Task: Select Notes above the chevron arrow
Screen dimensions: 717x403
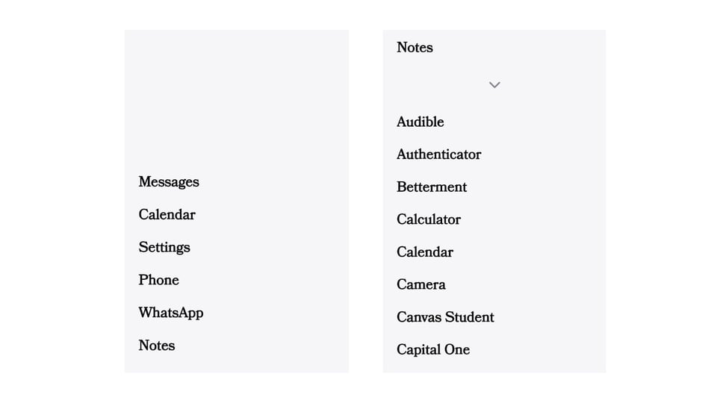Action: pos(415,48)
